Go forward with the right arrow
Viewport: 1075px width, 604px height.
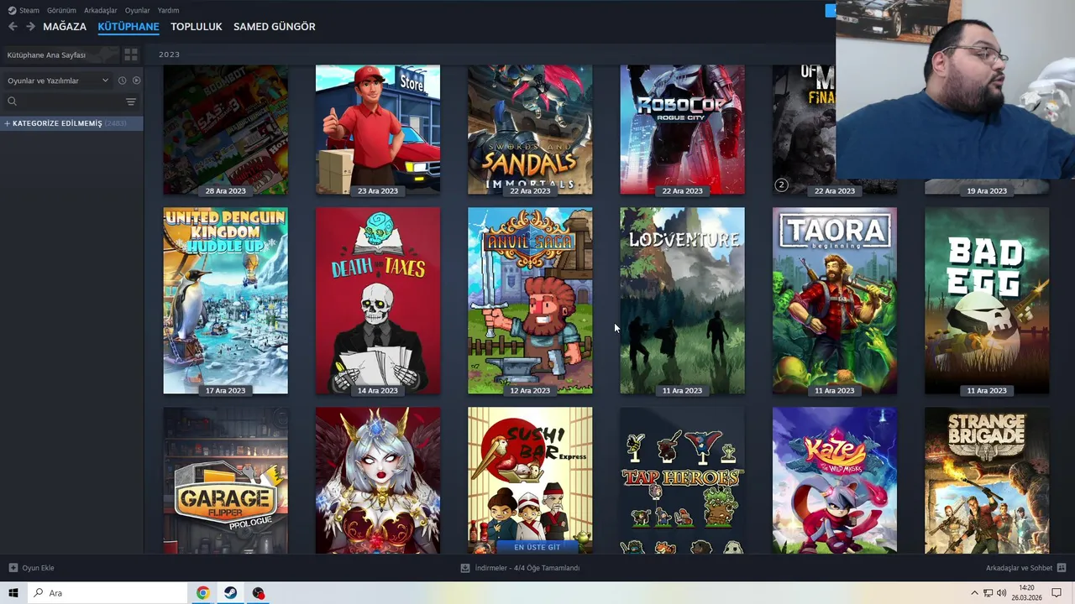(x=30, y=27)
